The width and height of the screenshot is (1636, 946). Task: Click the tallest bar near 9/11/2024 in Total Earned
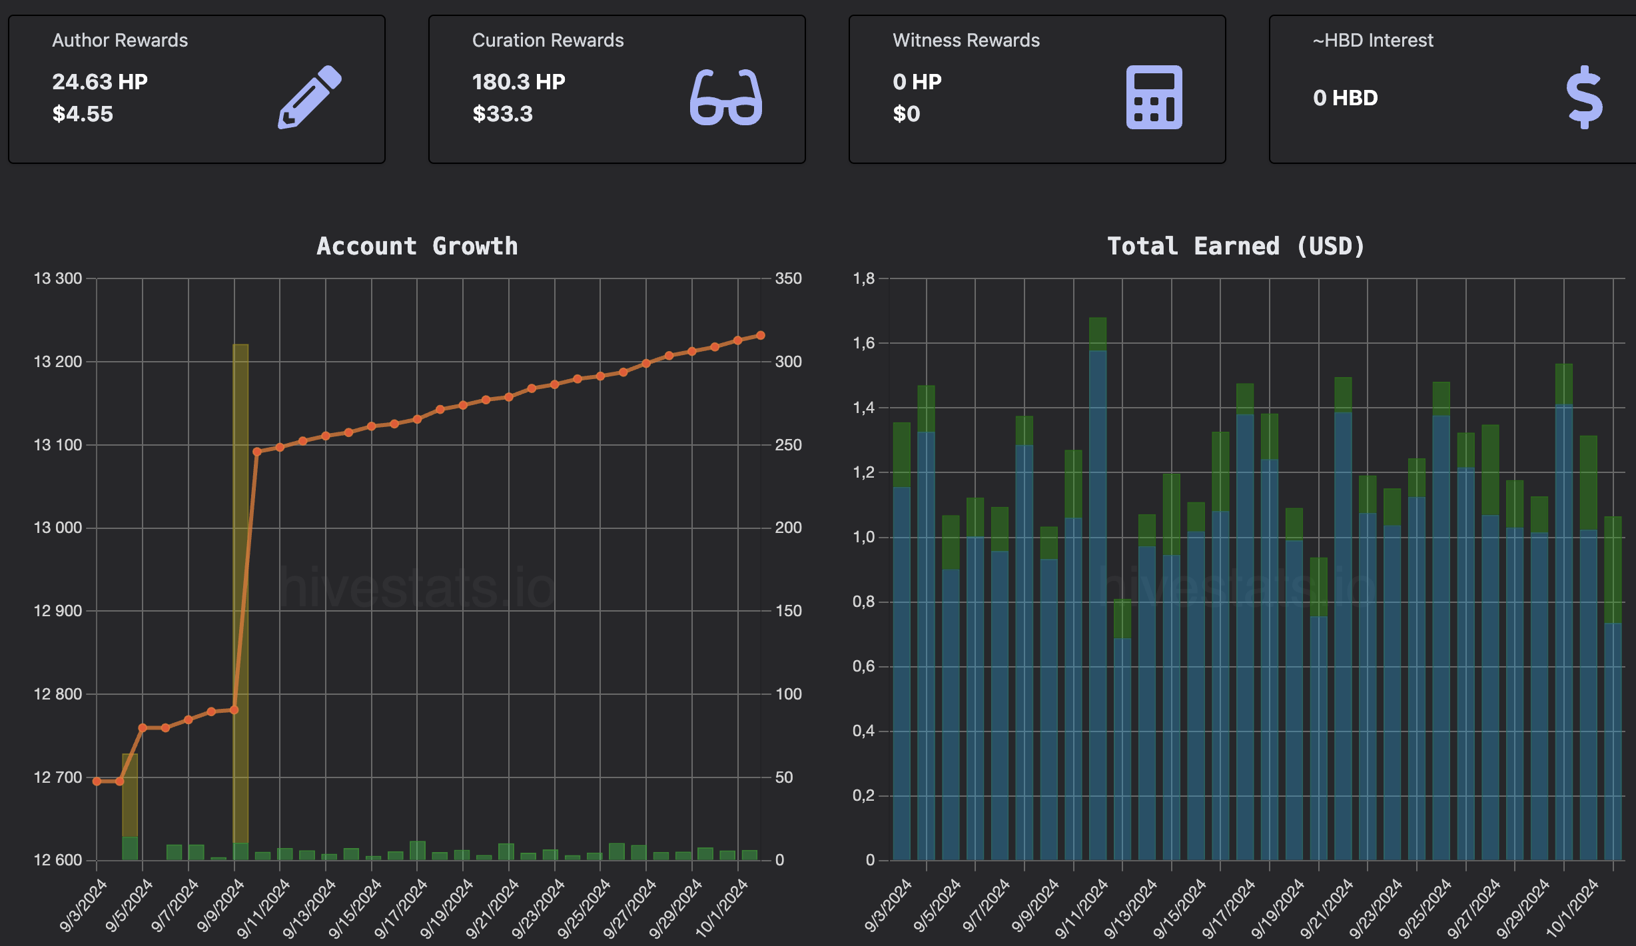1098,588
